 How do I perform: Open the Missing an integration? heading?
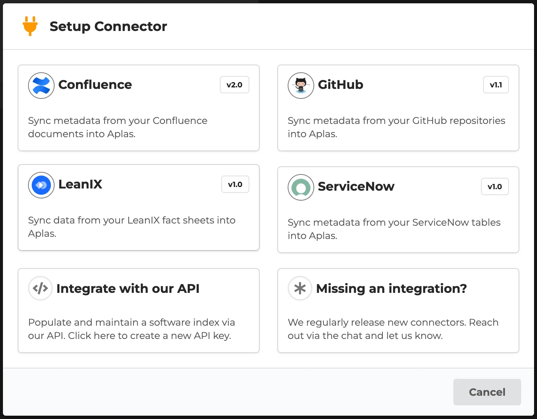tap(391, 288)
